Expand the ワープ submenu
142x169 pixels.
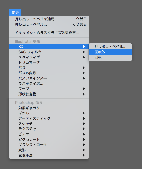[49, 89]
